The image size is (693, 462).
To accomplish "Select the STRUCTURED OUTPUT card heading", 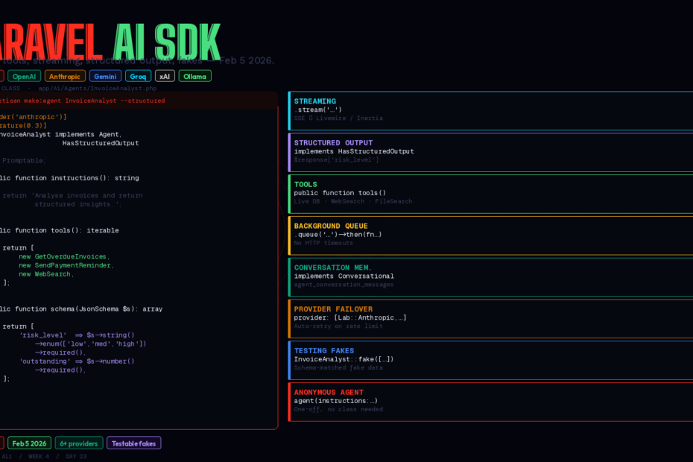I will coord(333,143).
